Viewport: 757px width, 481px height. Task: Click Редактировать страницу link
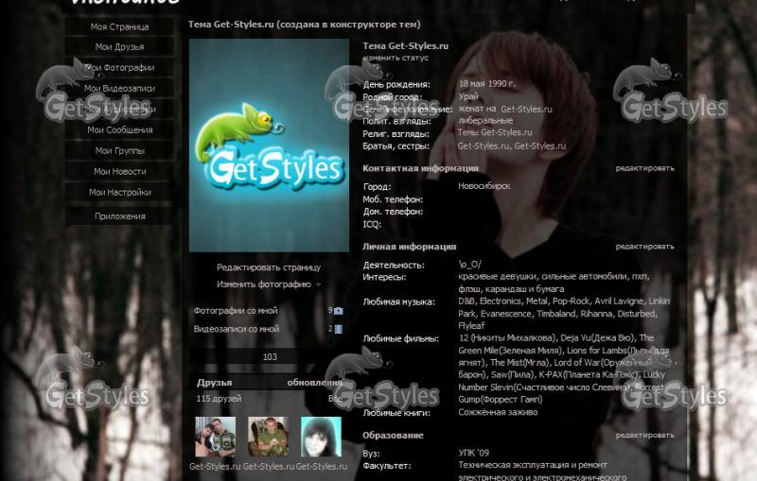[269, 267]
